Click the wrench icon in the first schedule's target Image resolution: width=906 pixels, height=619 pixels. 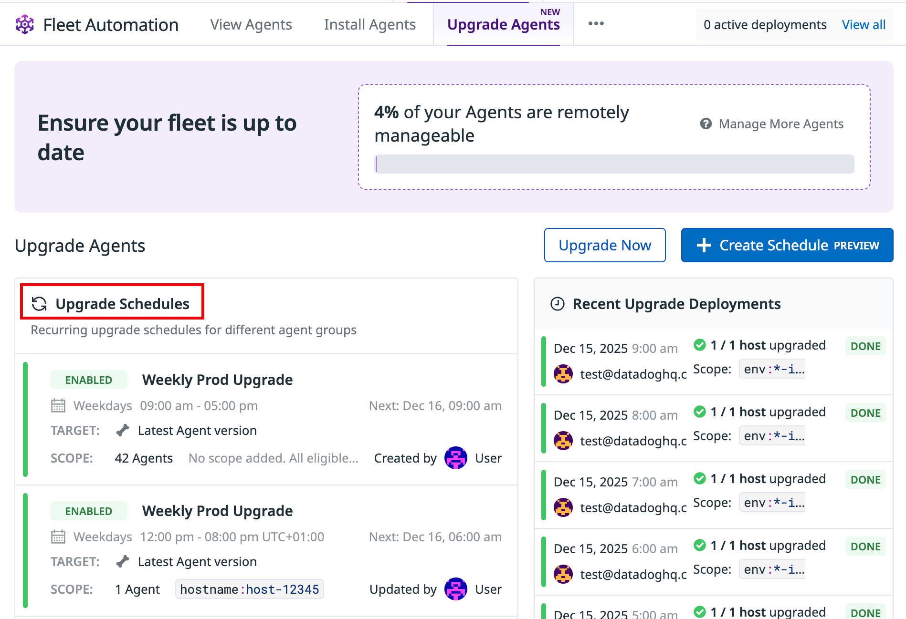point(123,431)
